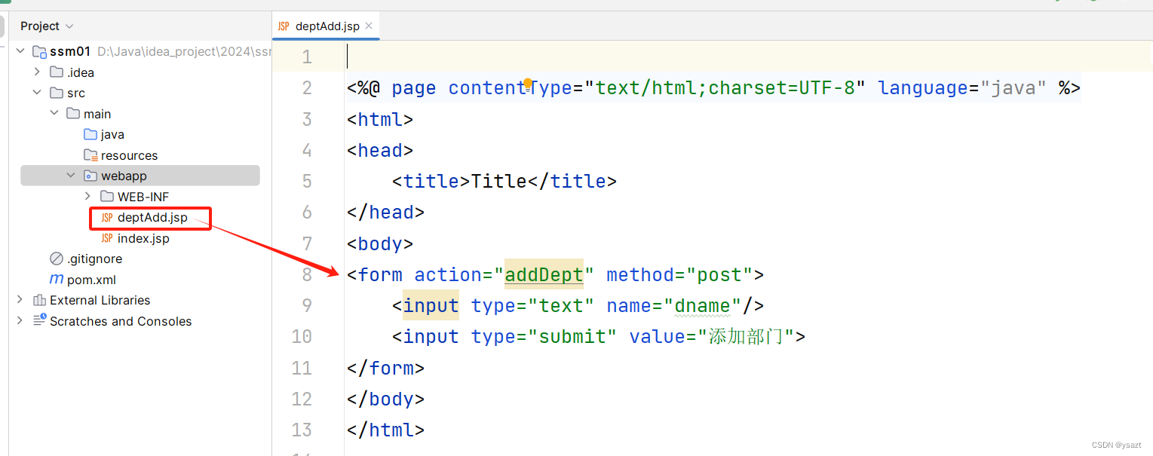Click the index.jsp JSP file icon
The image size is (1153, 456).
[x=107, y=238]
